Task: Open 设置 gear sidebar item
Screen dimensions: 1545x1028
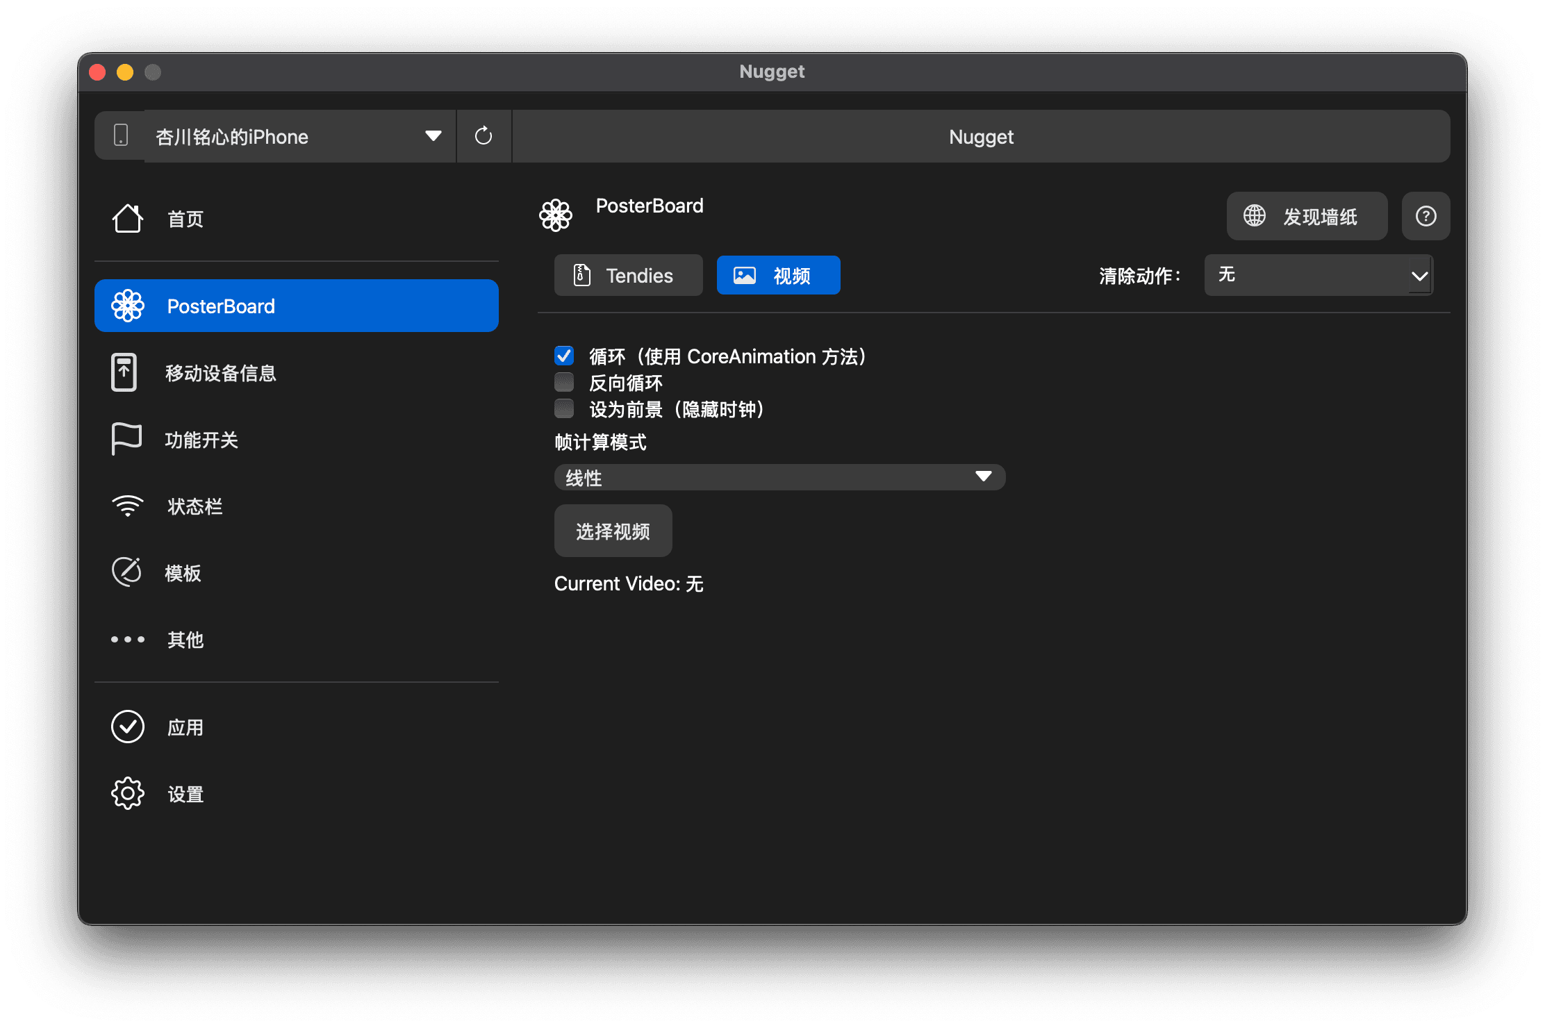Action: [185, 794]
